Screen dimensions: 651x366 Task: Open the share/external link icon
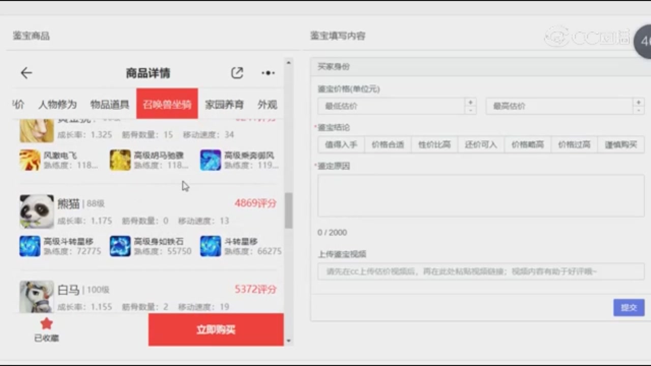point(237,73)
